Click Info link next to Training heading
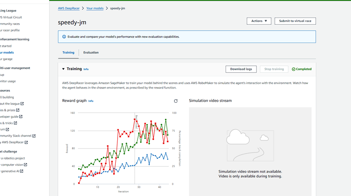This screenshot has height=196, width=351. coord(86,69)
